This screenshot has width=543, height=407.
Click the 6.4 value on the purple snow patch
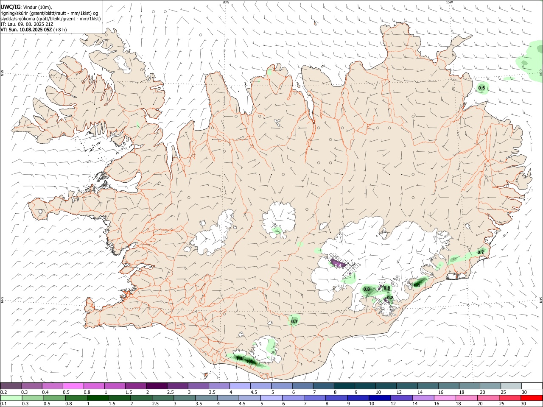pos(338,265)
